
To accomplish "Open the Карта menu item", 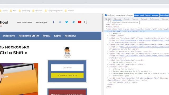I will (57, 36).
